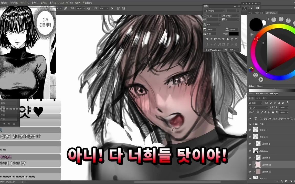This screenshot has width=295, height=184.
Task: Click the black text color swatch in Character panel
Action: 234,34
